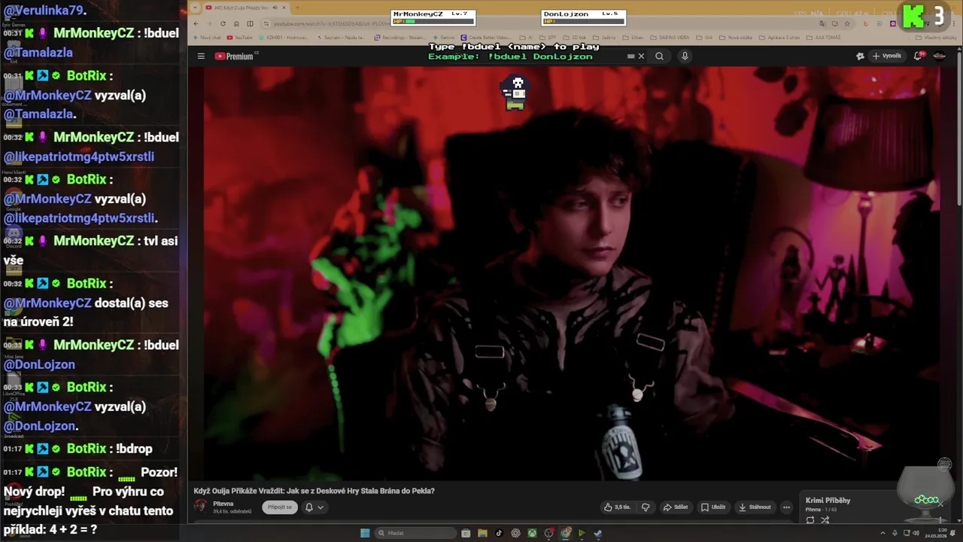Viewport: 963px width, 542px height.
Task: Go back in the browser
Action: [196, 23]
